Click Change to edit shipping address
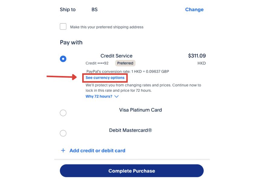Screen dimensions: 272x181 194,10
